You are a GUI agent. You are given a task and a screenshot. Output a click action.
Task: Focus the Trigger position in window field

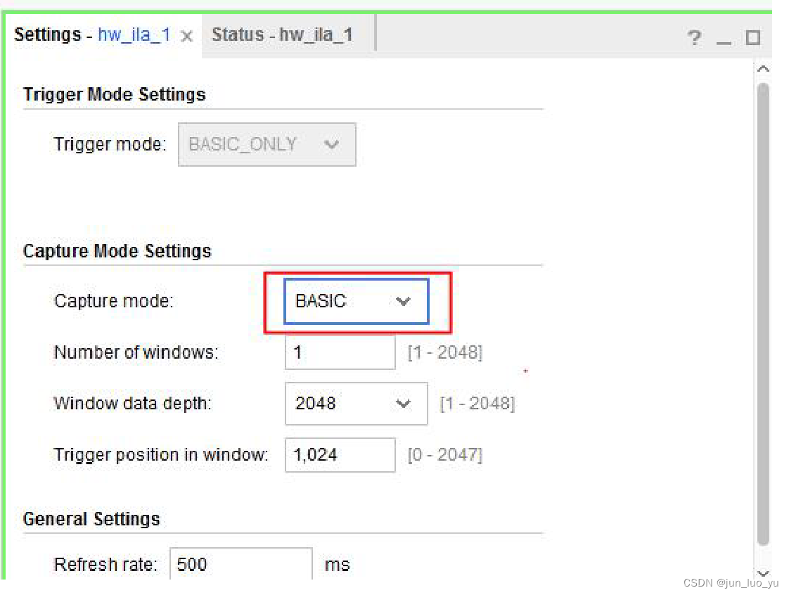340,455
